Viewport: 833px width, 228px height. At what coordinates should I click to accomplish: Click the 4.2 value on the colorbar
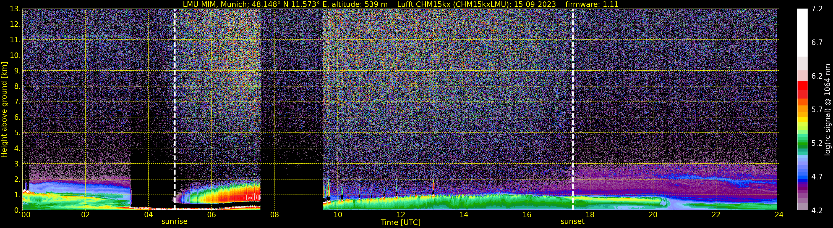click(817, 210)
